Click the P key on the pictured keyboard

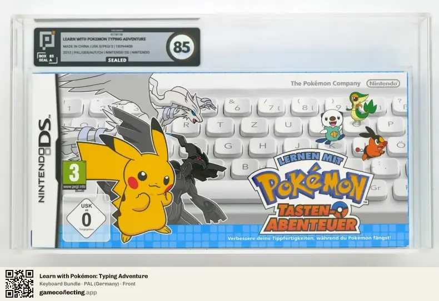[x=390, y=125]
